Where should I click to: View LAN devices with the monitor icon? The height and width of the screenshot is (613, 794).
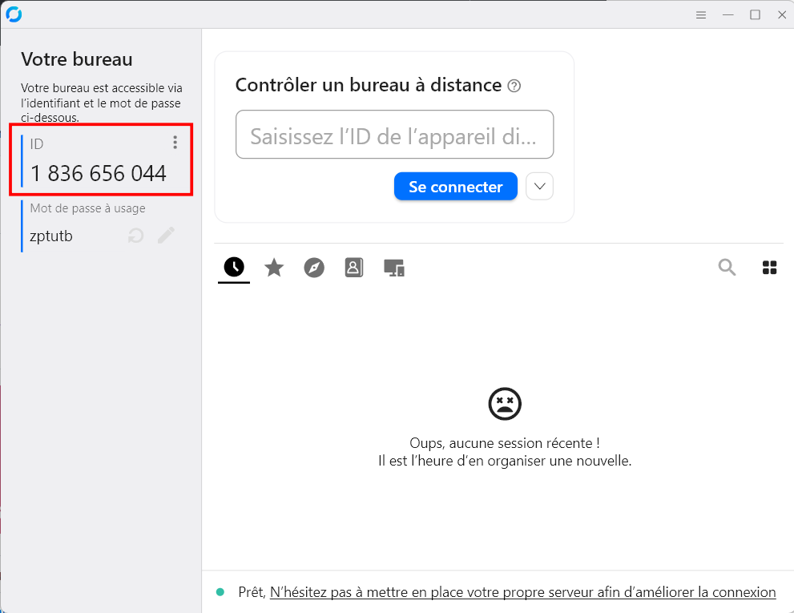393,267
